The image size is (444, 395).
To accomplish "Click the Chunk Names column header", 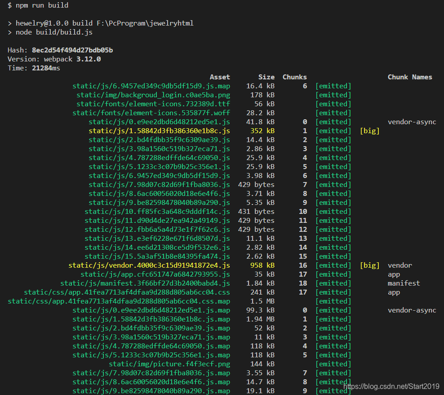I will point(410,77).
